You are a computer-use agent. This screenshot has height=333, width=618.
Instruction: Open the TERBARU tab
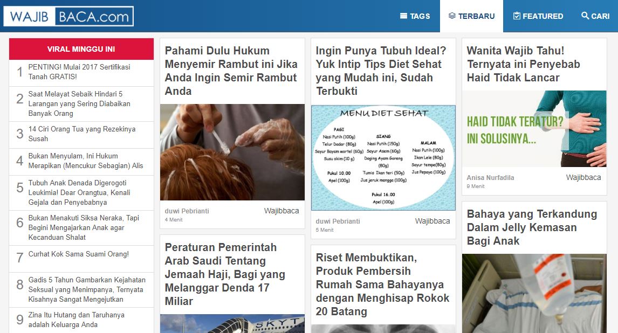(x=471, y=16)
